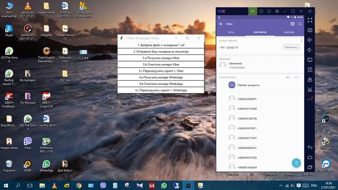The image size is (338, 190).
Task: Open Viber hamburger menu in emulator
Action: coord(221,24)
